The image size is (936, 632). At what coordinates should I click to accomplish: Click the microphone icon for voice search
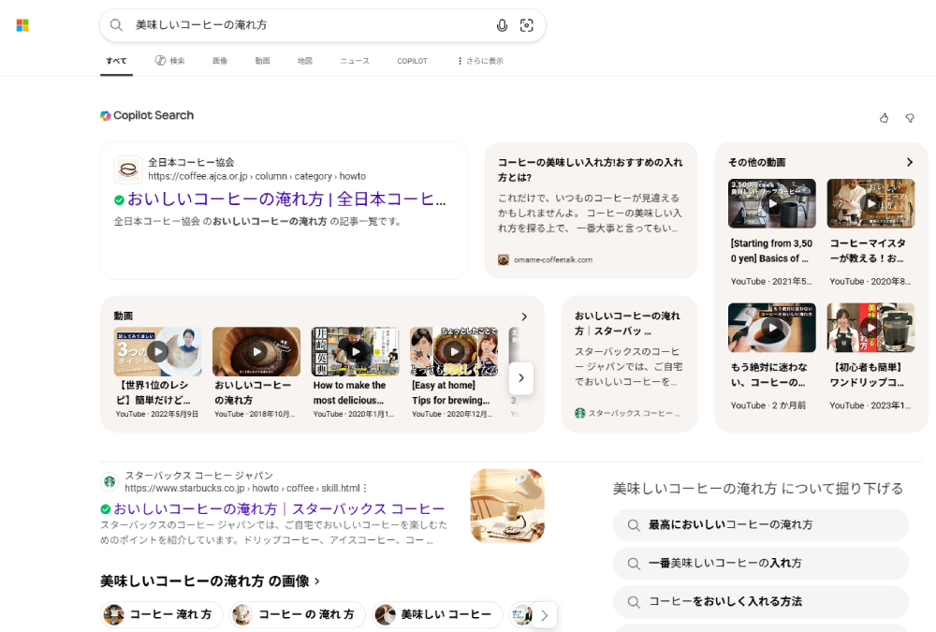pyautogui.click(x=502, y=25)
